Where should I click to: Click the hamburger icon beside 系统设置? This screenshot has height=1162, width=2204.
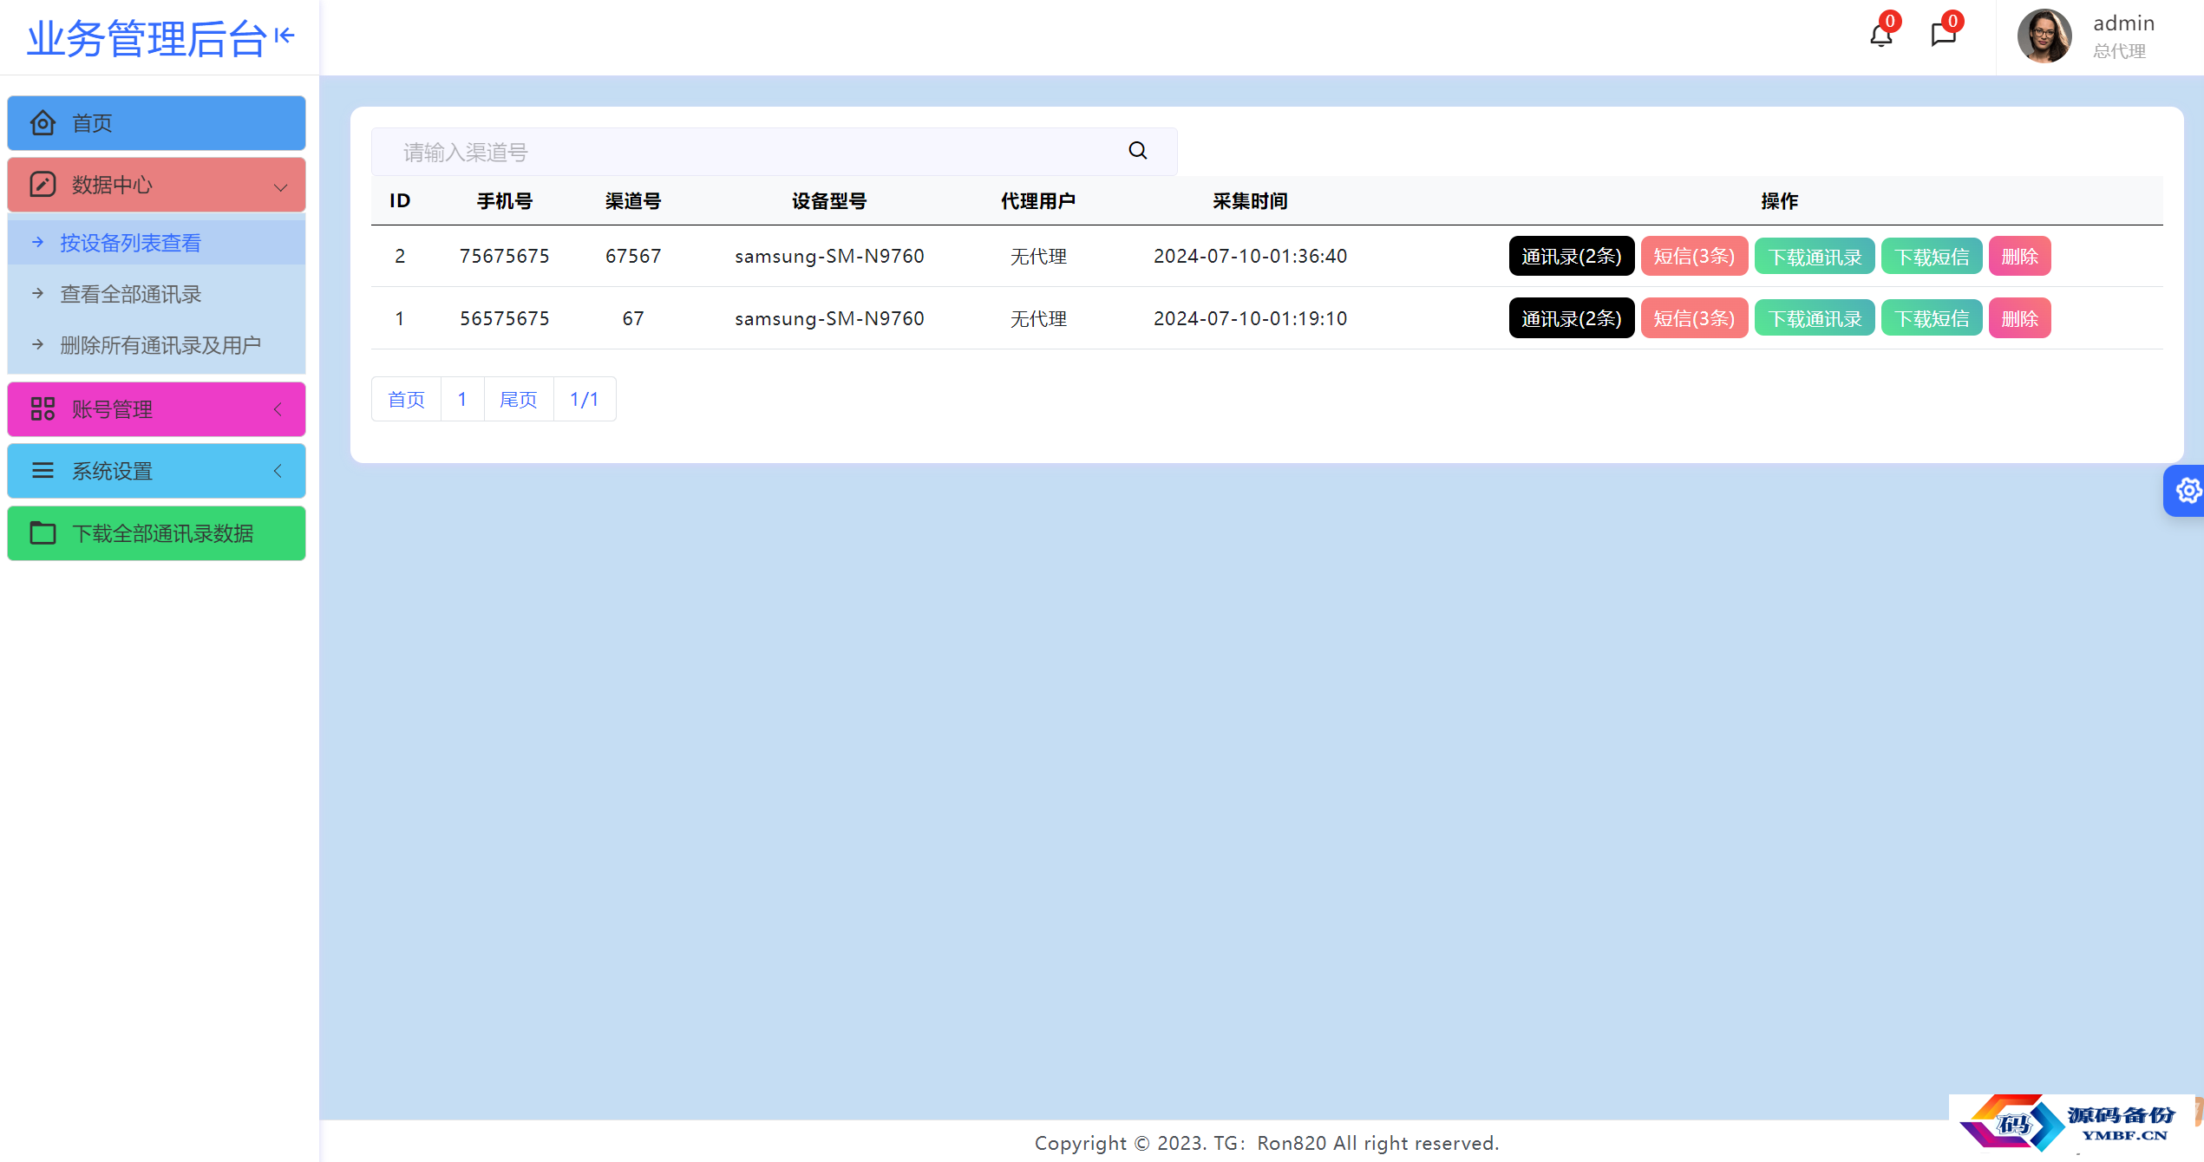click(43, 471)
